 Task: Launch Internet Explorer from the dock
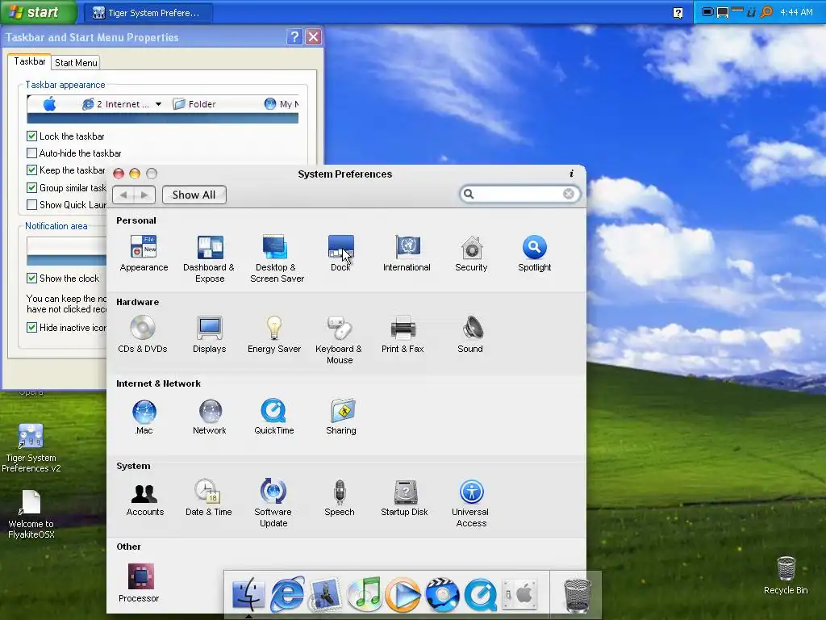(x=287, y=594)
